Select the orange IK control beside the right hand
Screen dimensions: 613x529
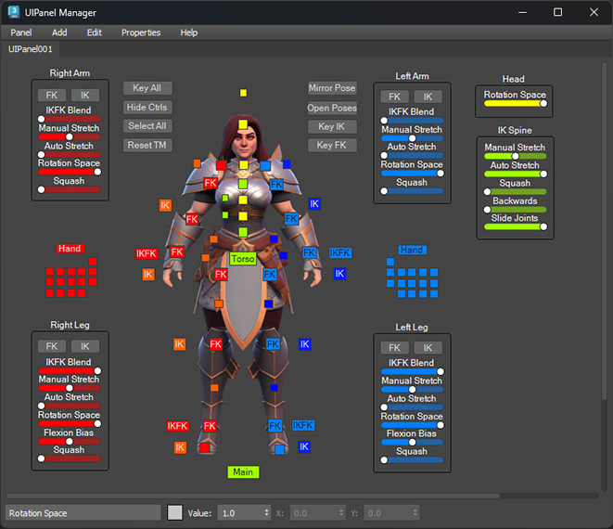pyautogui.click(x=147, y=275)
